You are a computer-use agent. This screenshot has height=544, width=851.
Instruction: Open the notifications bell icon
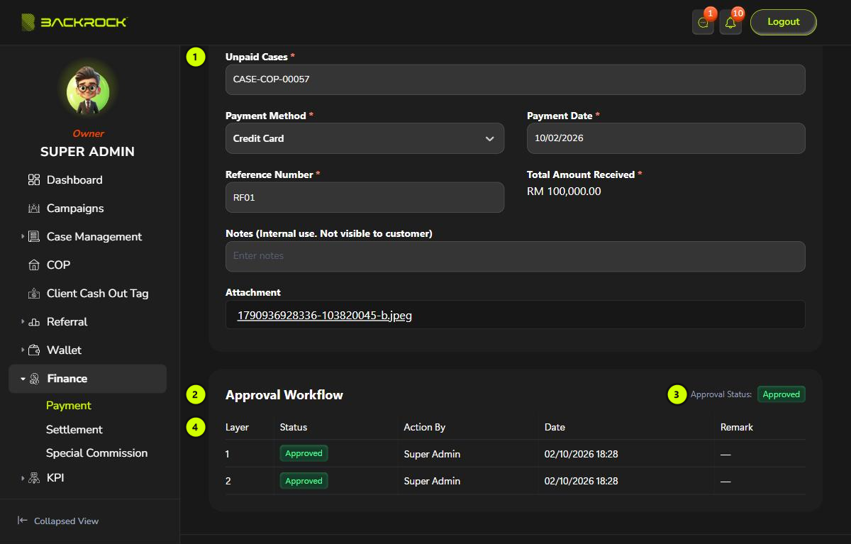pos(730,23)
